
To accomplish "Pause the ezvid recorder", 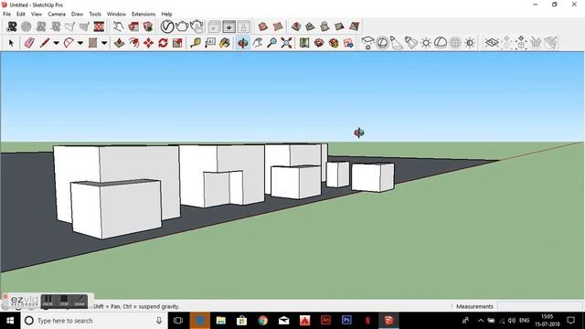I will (48, 301).
